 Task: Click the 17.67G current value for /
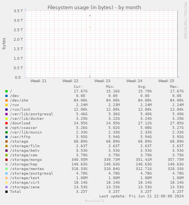[81, 91]
